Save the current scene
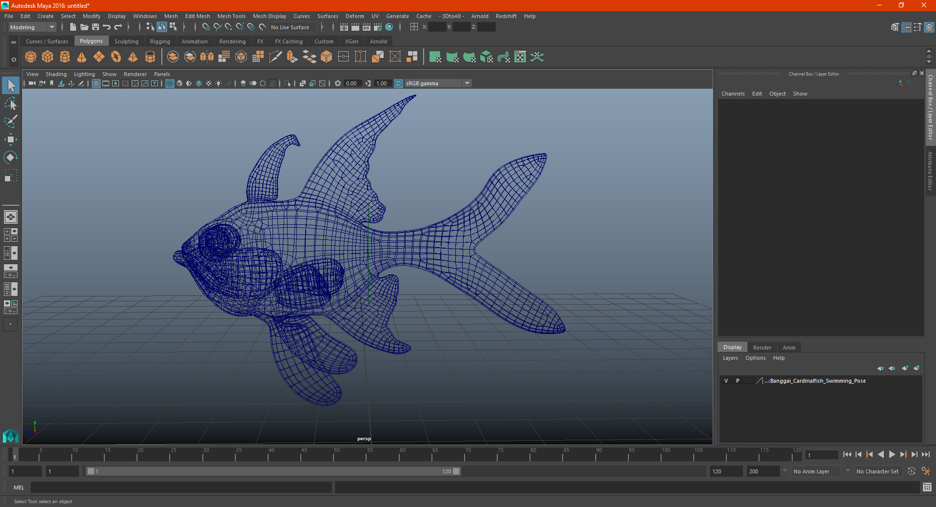Viewport: 936px width, 507px height. [x=96, y=27]
